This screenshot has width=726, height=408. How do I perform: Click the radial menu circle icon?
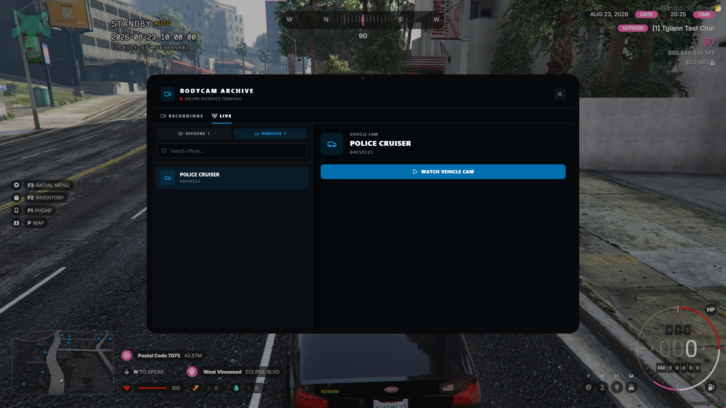pos(16,185)
